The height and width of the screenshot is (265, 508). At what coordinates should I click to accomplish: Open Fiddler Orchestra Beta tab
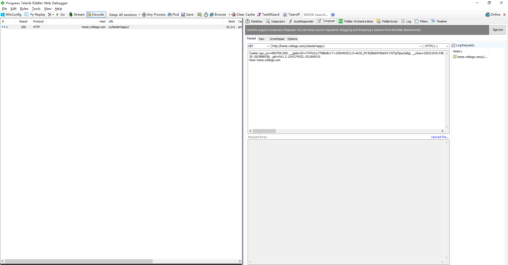click(356, 21)
